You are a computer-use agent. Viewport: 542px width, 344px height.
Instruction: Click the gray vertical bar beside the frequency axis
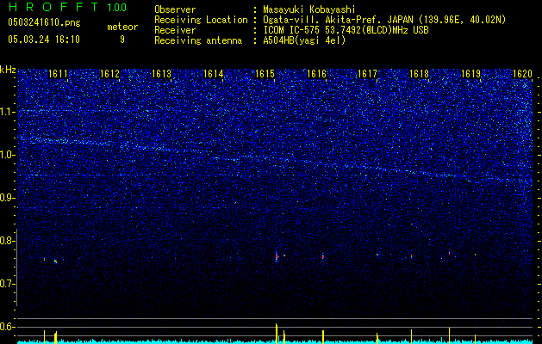tap(17, 267)
